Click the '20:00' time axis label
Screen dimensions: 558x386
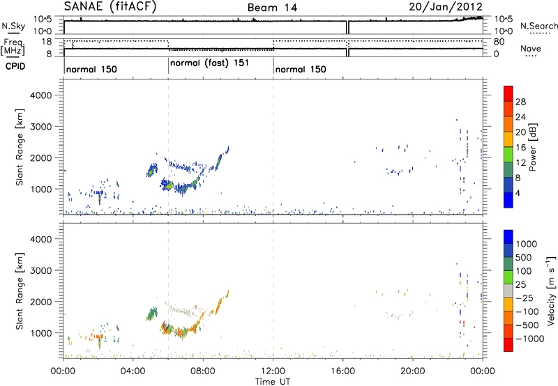click(x=413, y=371)
